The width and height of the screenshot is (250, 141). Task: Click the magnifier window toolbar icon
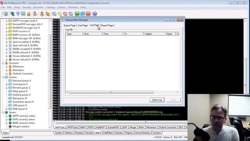point(23,14)
